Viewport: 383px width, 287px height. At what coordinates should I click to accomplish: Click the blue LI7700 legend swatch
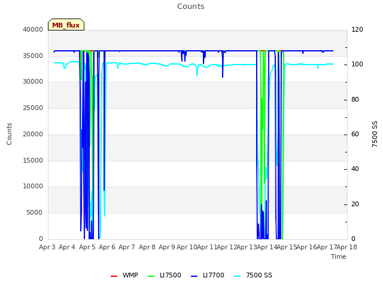click(x=194, y=276)
